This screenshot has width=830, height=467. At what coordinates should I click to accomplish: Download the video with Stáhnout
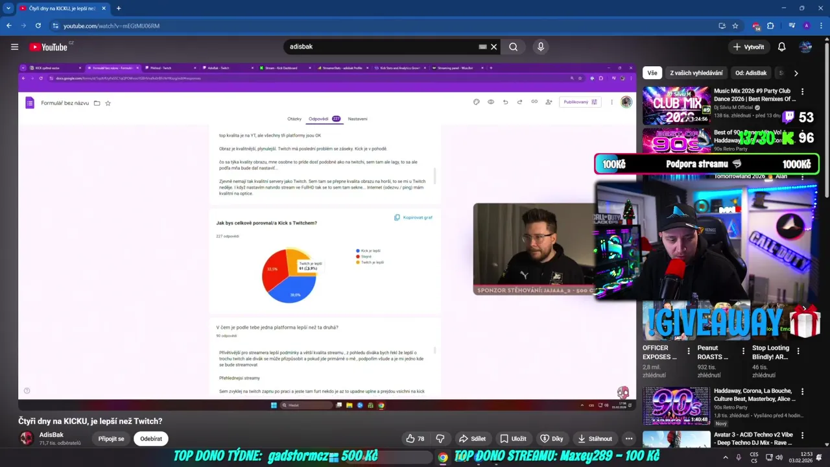595,438
